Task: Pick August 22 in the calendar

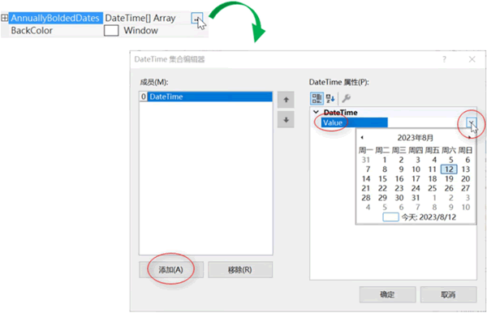Action: click(x=382, y=188)
